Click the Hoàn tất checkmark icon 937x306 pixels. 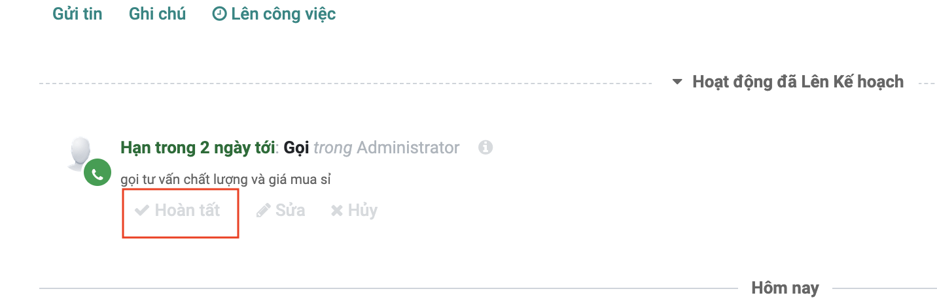pyautogui.click(x=142, y=211)
